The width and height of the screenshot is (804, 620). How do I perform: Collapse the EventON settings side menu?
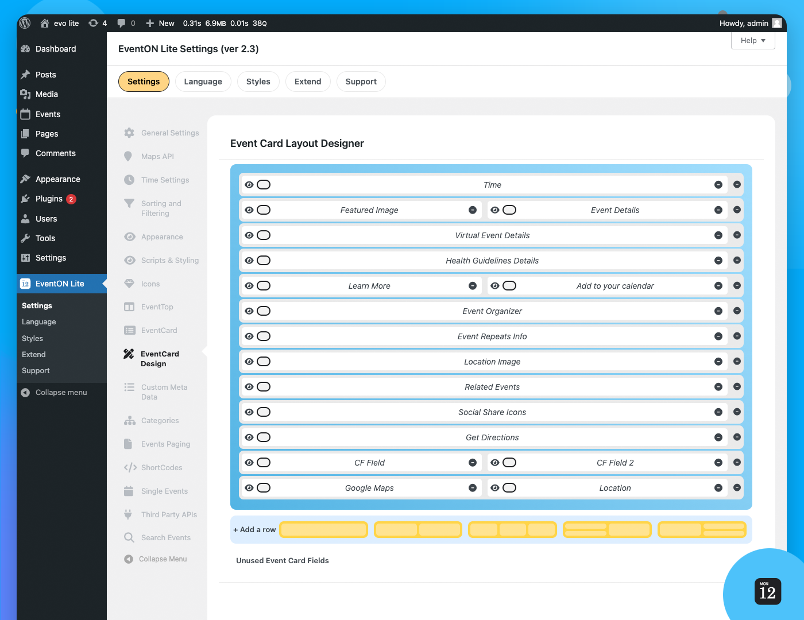tap(156, 559)
